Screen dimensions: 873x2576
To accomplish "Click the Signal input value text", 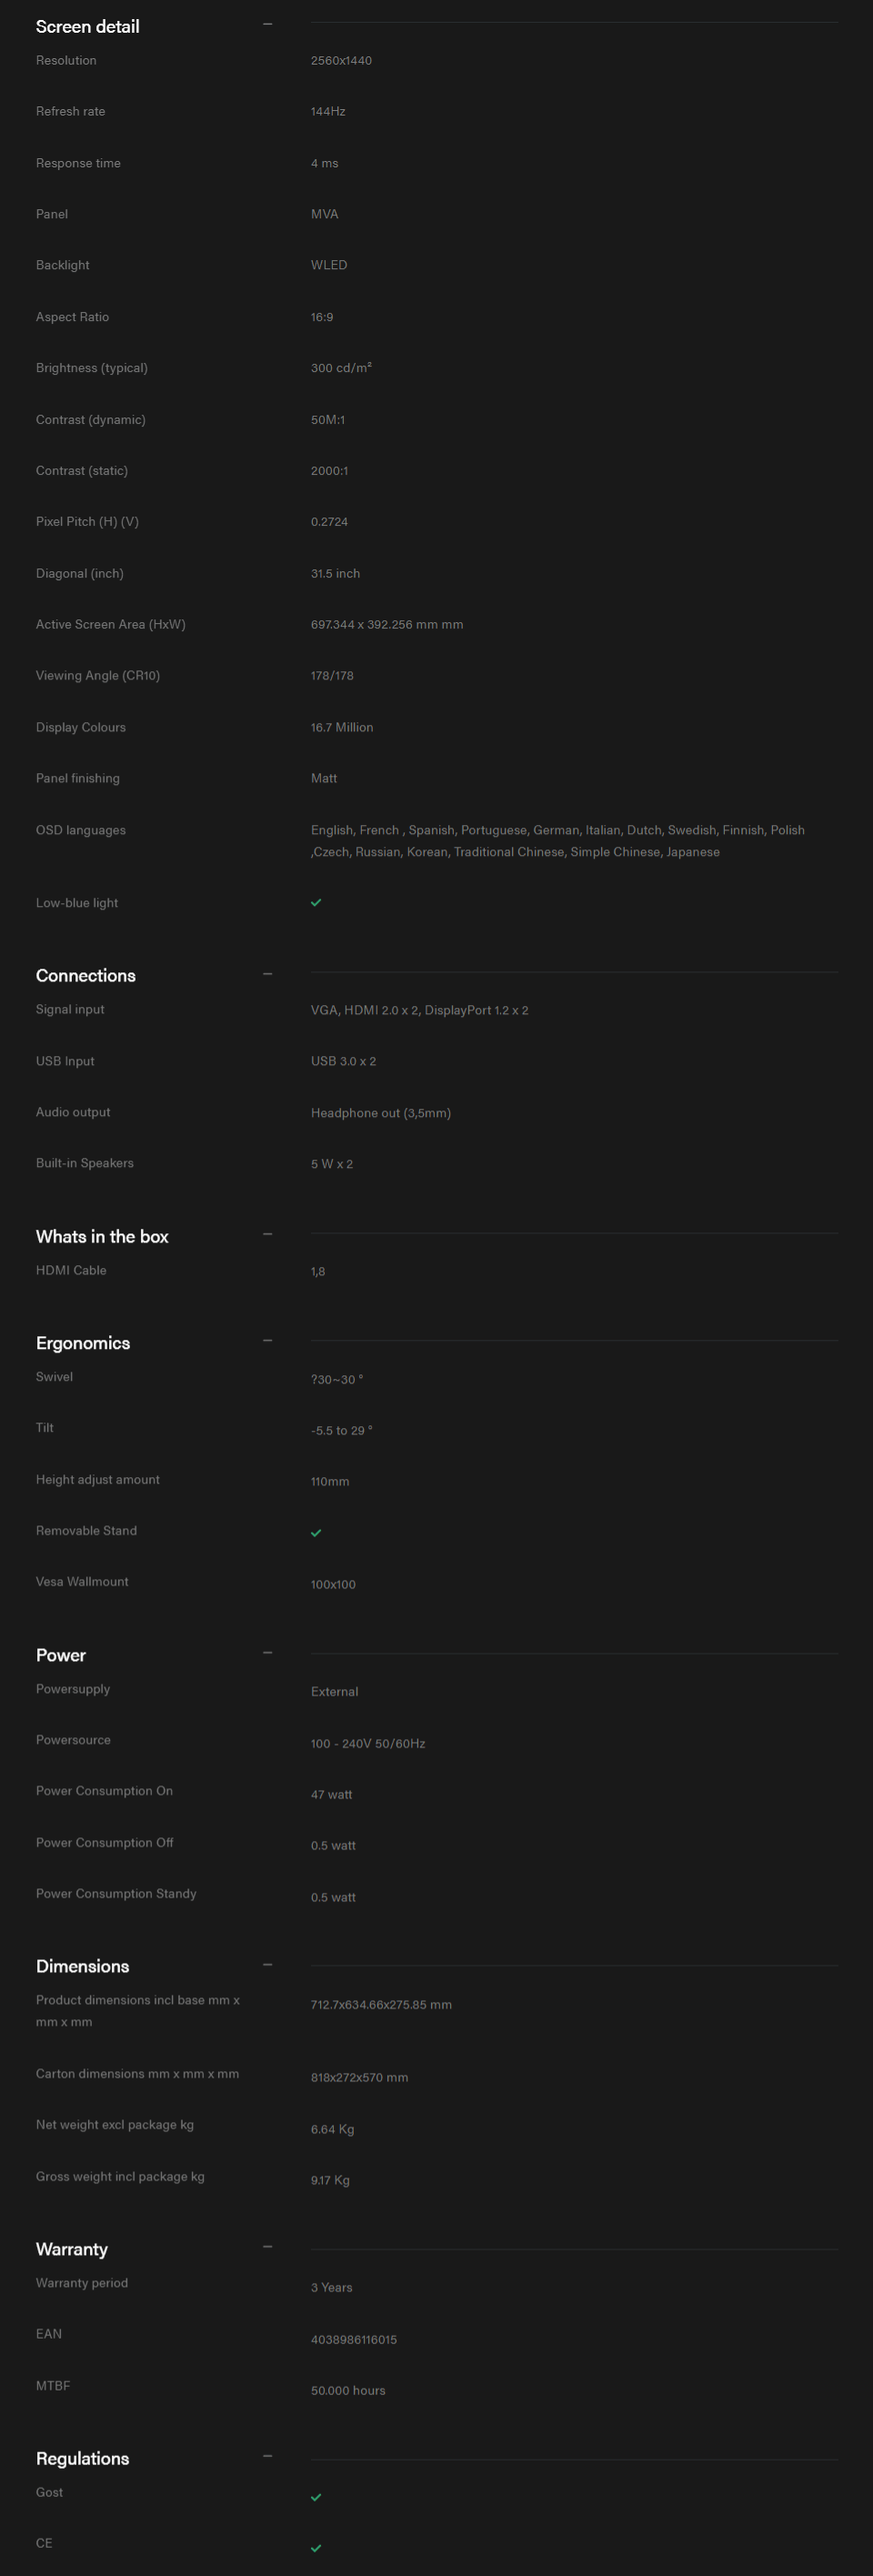I will click(420, 1010).
